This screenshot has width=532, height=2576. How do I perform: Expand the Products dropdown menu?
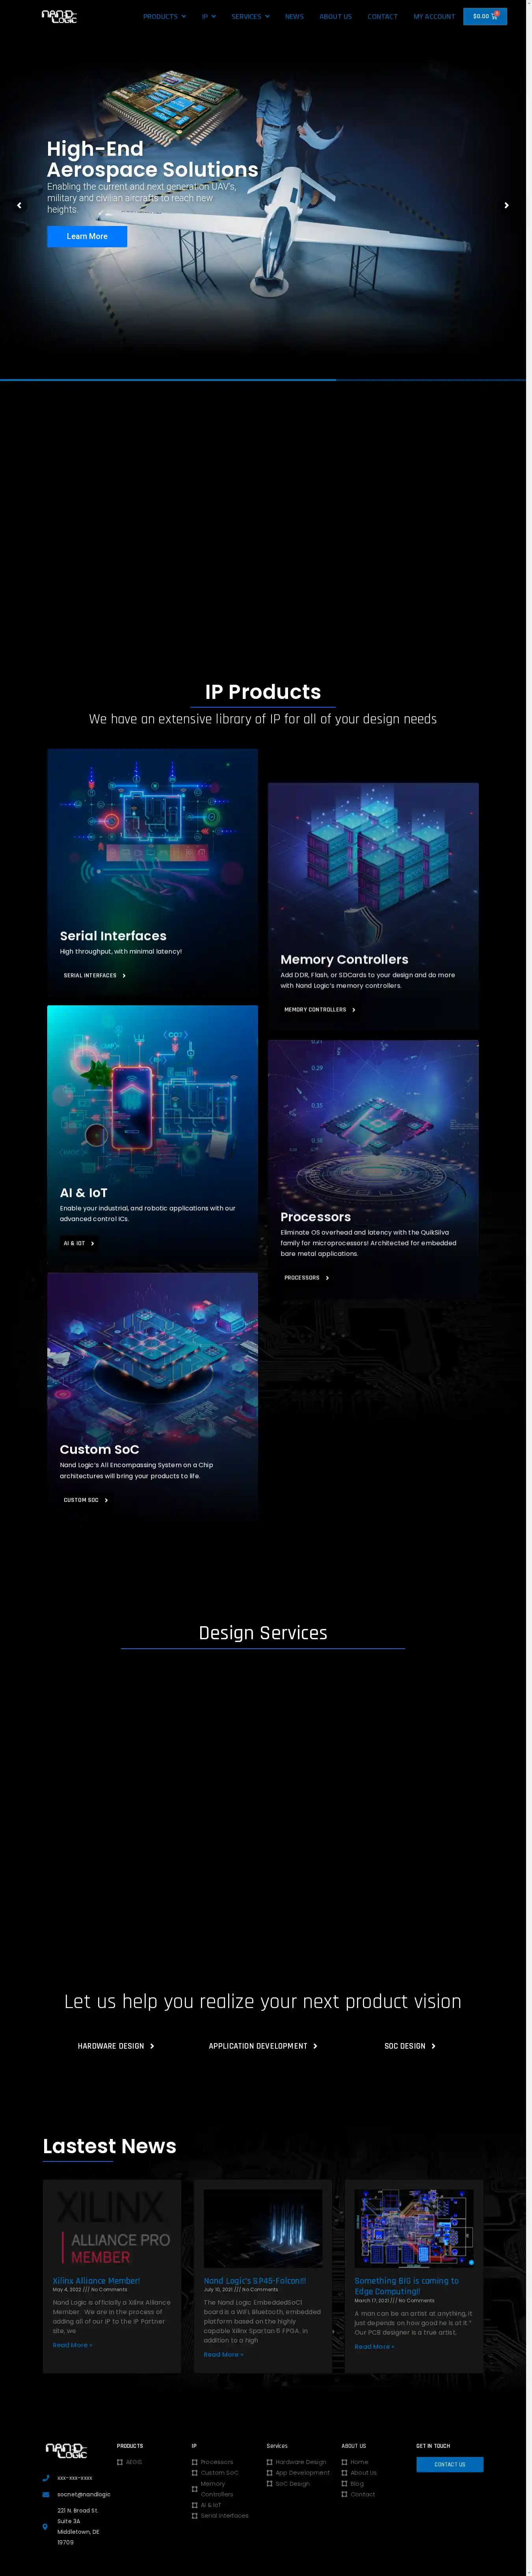click(x=164, y=16)
